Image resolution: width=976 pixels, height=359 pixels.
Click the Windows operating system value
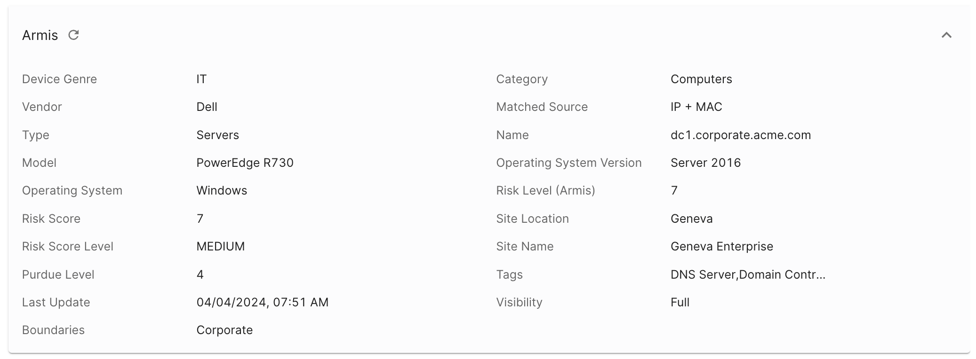[x=222, y=191]
